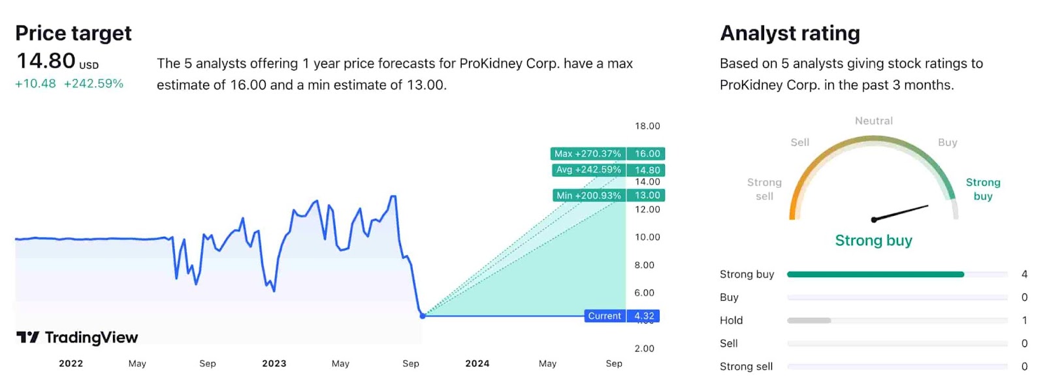Click the Avg +242.59% label tag

click(588, 170)
